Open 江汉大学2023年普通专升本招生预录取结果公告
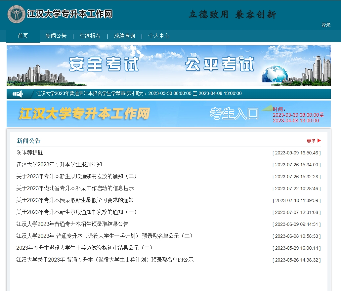Screen dimensions: 341x291 [72, 224]
